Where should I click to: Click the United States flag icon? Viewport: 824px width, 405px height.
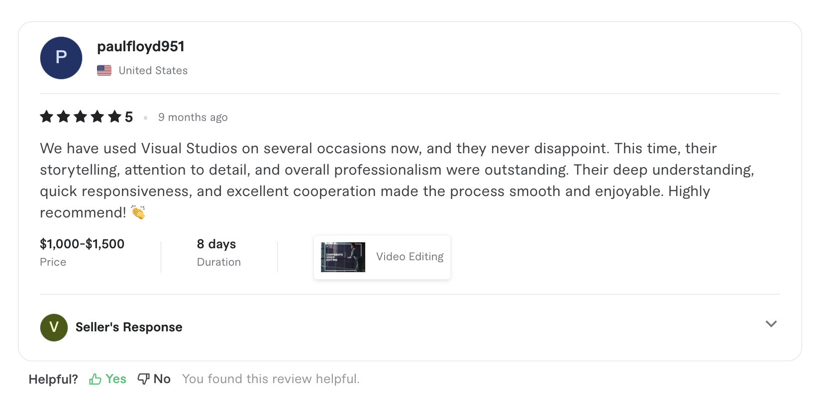tap(104, 71)
